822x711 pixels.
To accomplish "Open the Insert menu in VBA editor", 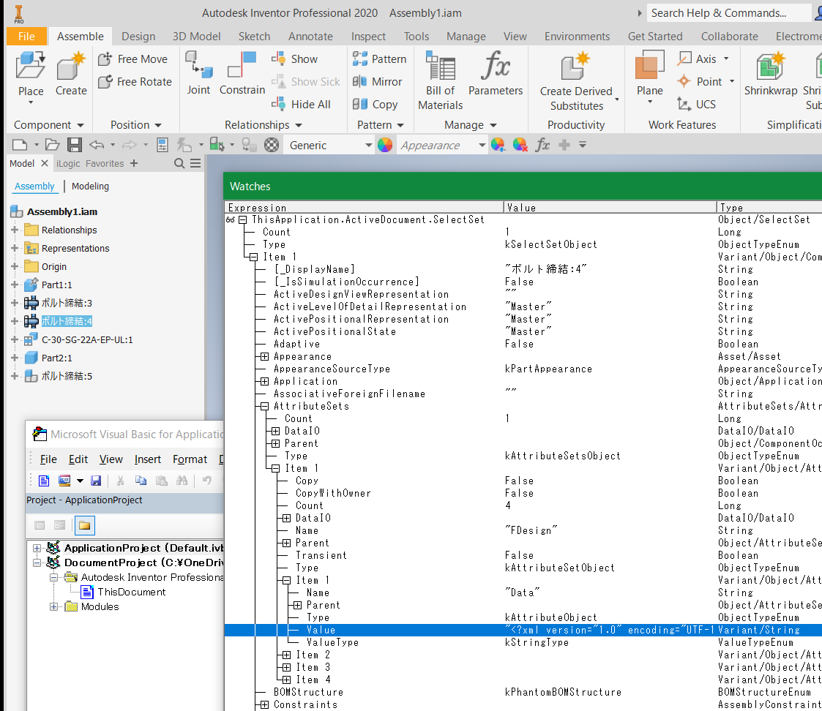I will coord(148,459).
